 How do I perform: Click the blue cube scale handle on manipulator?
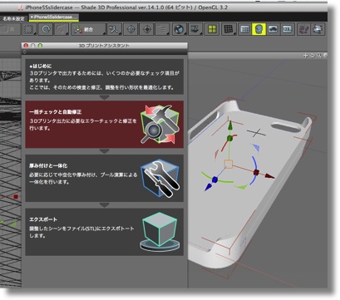tap(214, 180)
